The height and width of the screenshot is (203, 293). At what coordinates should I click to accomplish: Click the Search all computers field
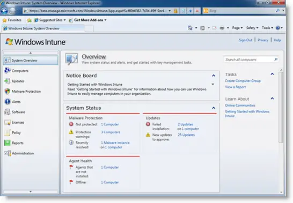point(251,59)
